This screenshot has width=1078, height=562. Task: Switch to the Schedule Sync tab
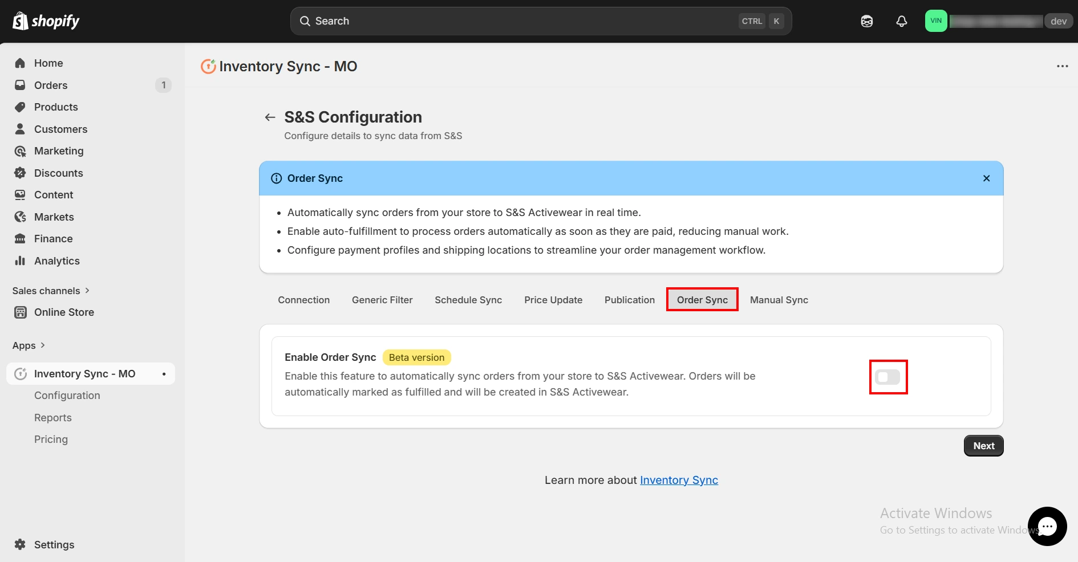pyautogui.click(x=468, y=300)
